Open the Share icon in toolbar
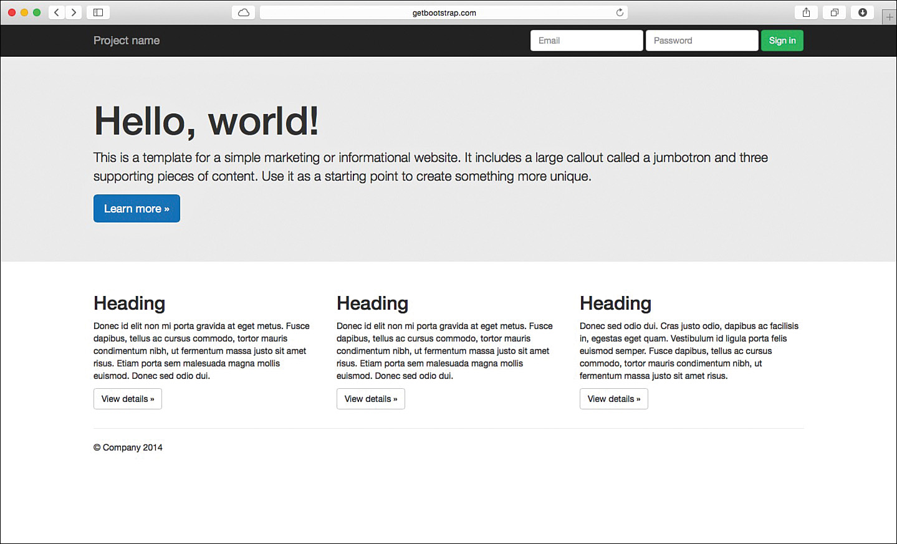The height and width of the screenshot is (544, 897). 806,12
